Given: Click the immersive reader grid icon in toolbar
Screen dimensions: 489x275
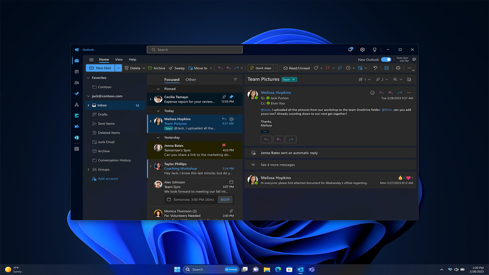Looking at the screenshot, I should coord(387,68).
